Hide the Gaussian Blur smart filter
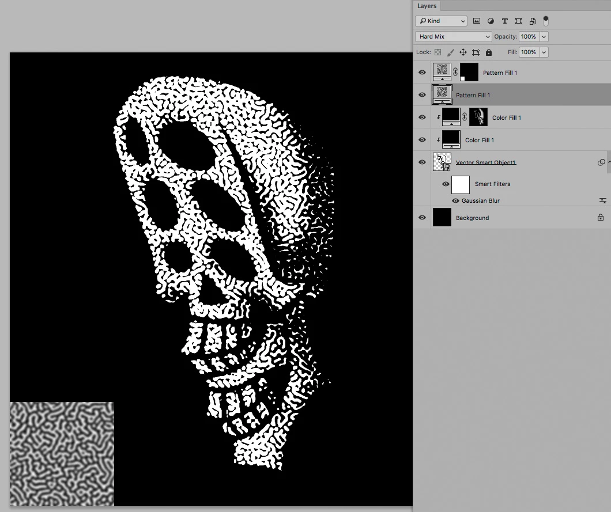This screenshot has height=512, width=611. (x=455, y=200)
